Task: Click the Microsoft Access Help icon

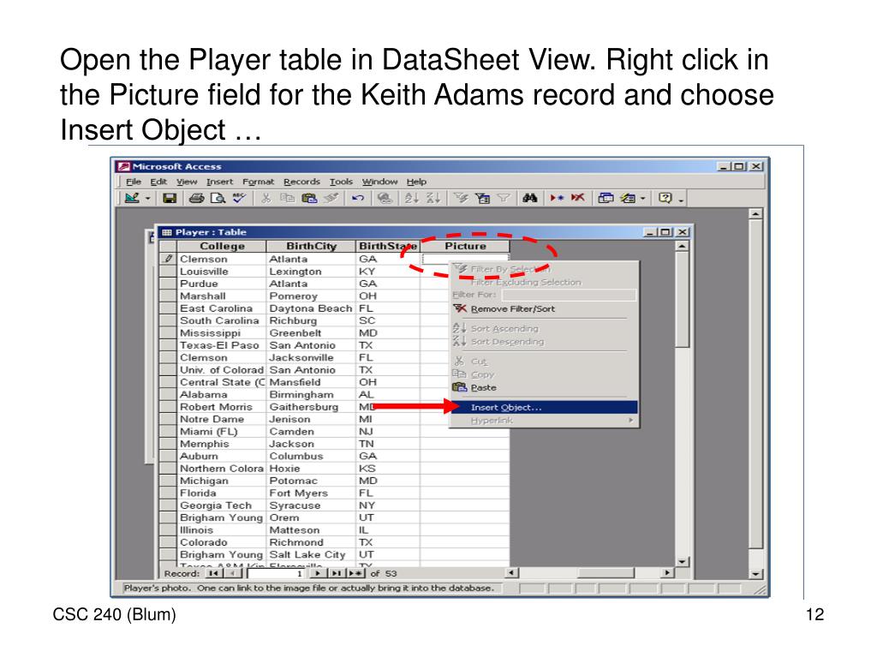Action: [665, 198]
